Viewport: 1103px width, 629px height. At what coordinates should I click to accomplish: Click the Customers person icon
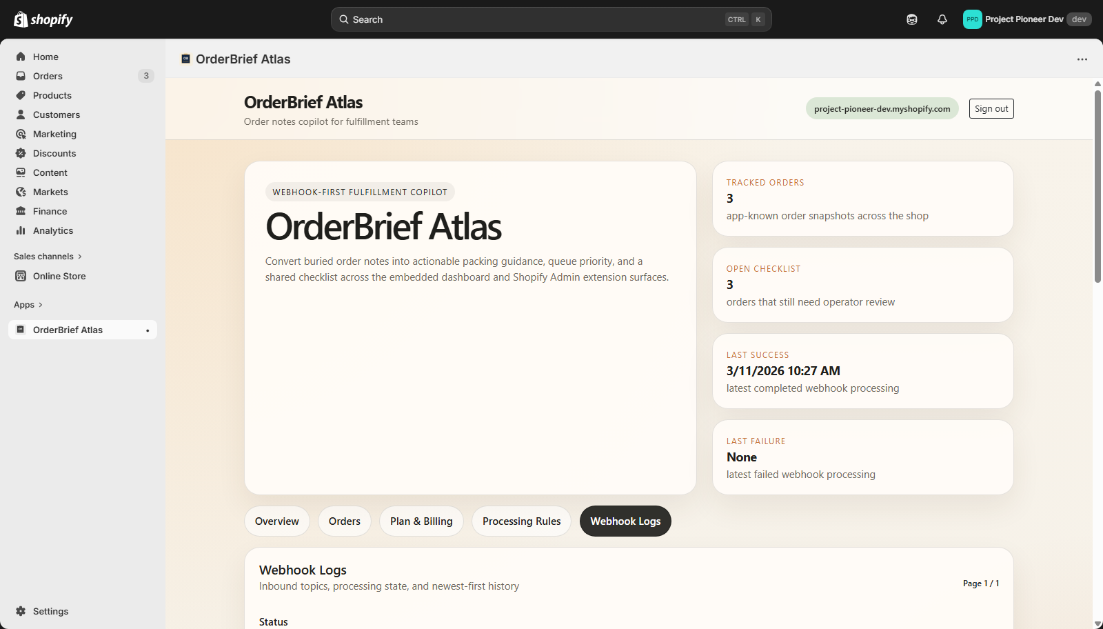pyautogui.click(x=21, y=114)
